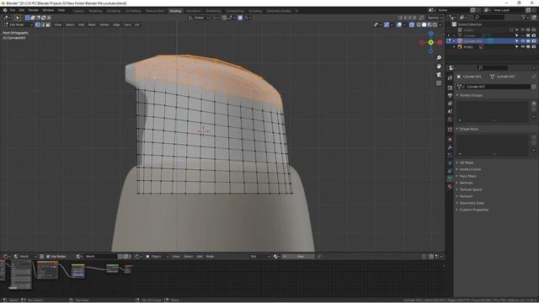Select solid viewport shading mode

point(424,24)
